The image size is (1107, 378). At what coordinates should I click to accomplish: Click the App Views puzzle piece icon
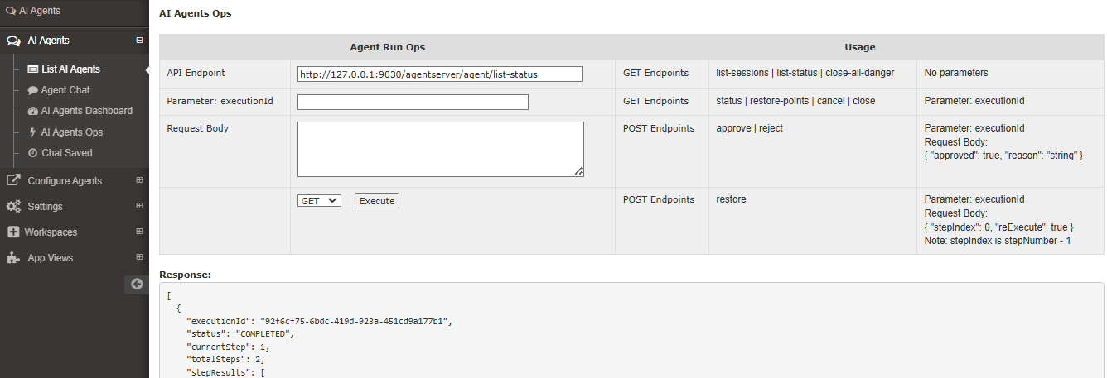coord(13,258)
